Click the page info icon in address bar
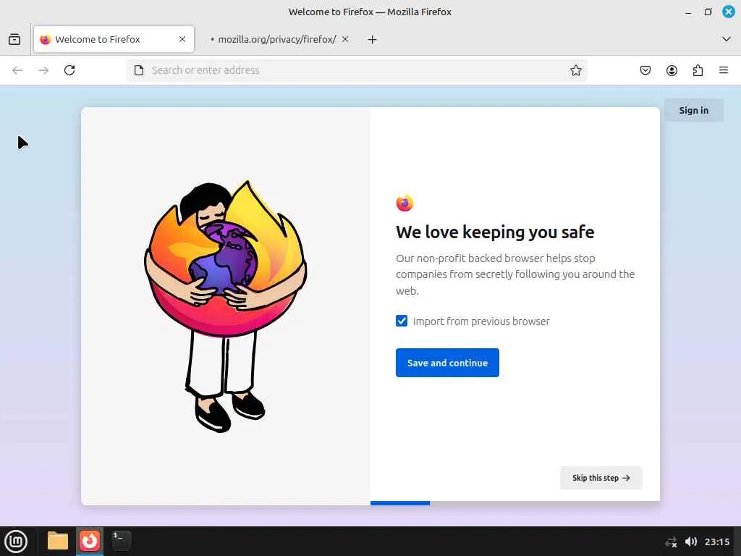 (139, 70)
